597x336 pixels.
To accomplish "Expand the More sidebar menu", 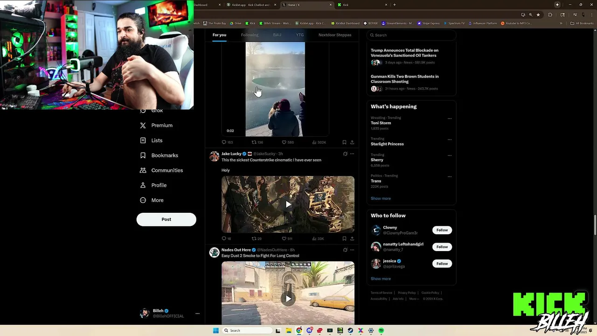I will tap(152, 200).
